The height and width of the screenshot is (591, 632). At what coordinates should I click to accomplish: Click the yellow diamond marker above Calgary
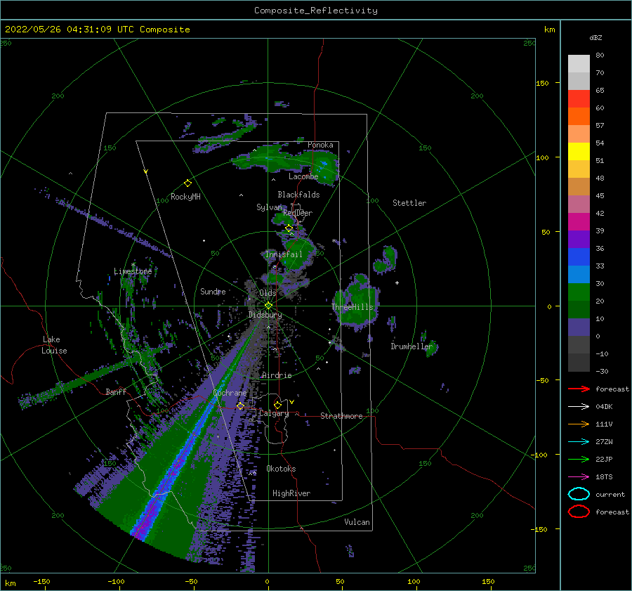pyautogui.click(x=277, y=405)
